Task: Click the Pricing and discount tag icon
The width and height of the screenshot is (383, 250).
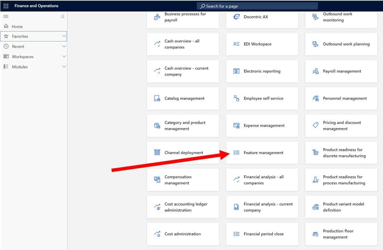Action: click(x=316, y=125)
